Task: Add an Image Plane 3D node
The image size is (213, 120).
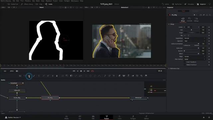Action: point(119,76)
